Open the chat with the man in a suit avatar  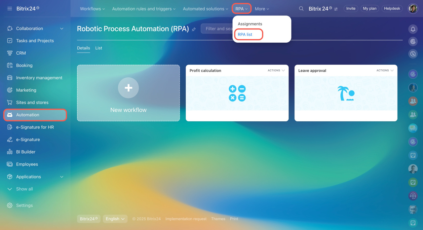[413, 169]
